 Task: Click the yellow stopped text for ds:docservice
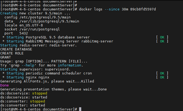[40, 93]
